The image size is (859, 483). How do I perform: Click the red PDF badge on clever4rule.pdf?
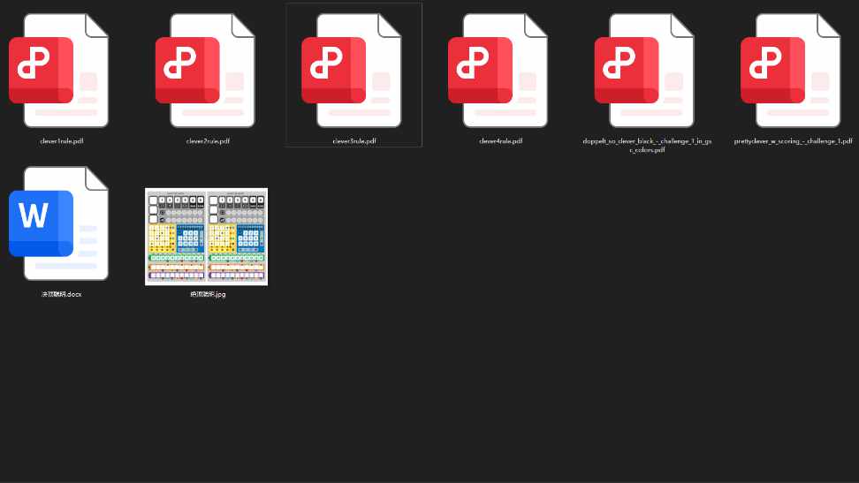click(480, 71)
